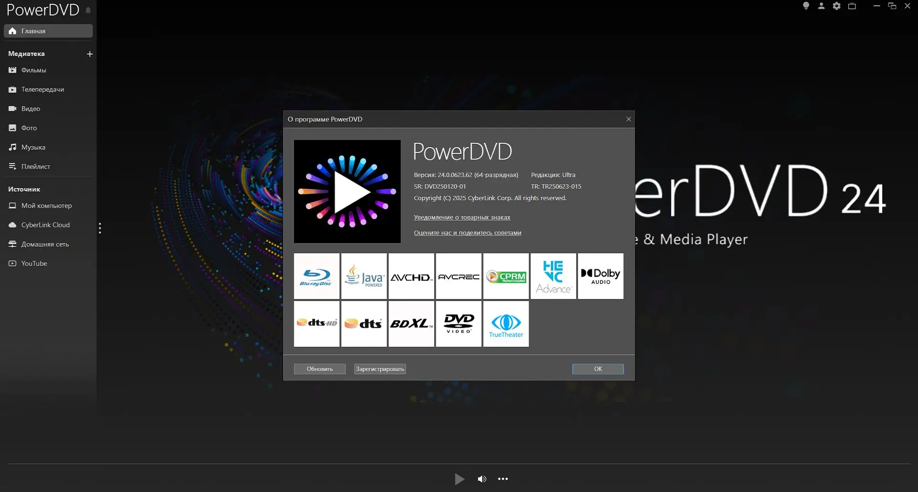Click the AVCREC logo

(x=459, y=276)
